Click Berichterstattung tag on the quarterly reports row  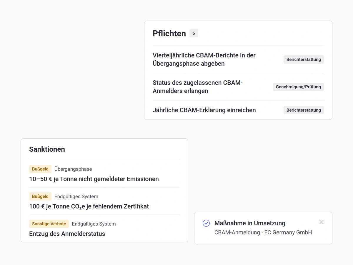[x=304, y=59]
